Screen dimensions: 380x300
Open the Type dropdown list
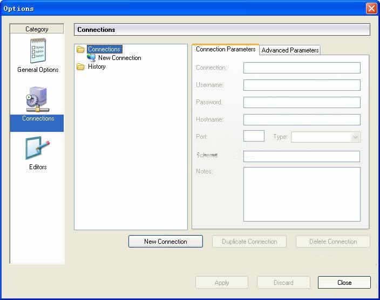click(325, 137)
